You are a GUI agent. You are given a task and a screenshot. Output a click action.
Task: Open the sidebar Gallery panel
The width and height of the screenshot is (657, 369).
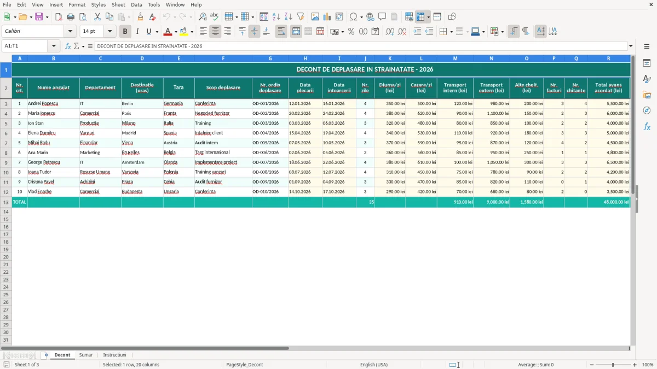[x=647, y=95]
